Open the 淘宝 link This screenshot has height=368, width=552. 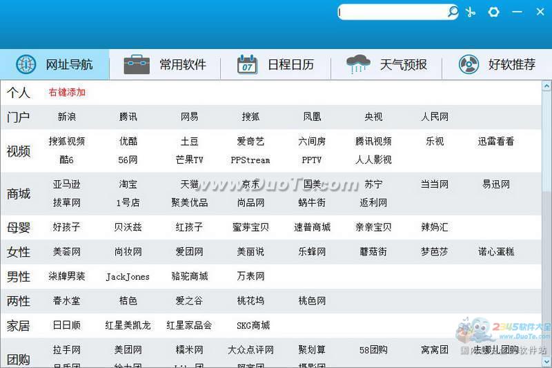tap(128, 184)
